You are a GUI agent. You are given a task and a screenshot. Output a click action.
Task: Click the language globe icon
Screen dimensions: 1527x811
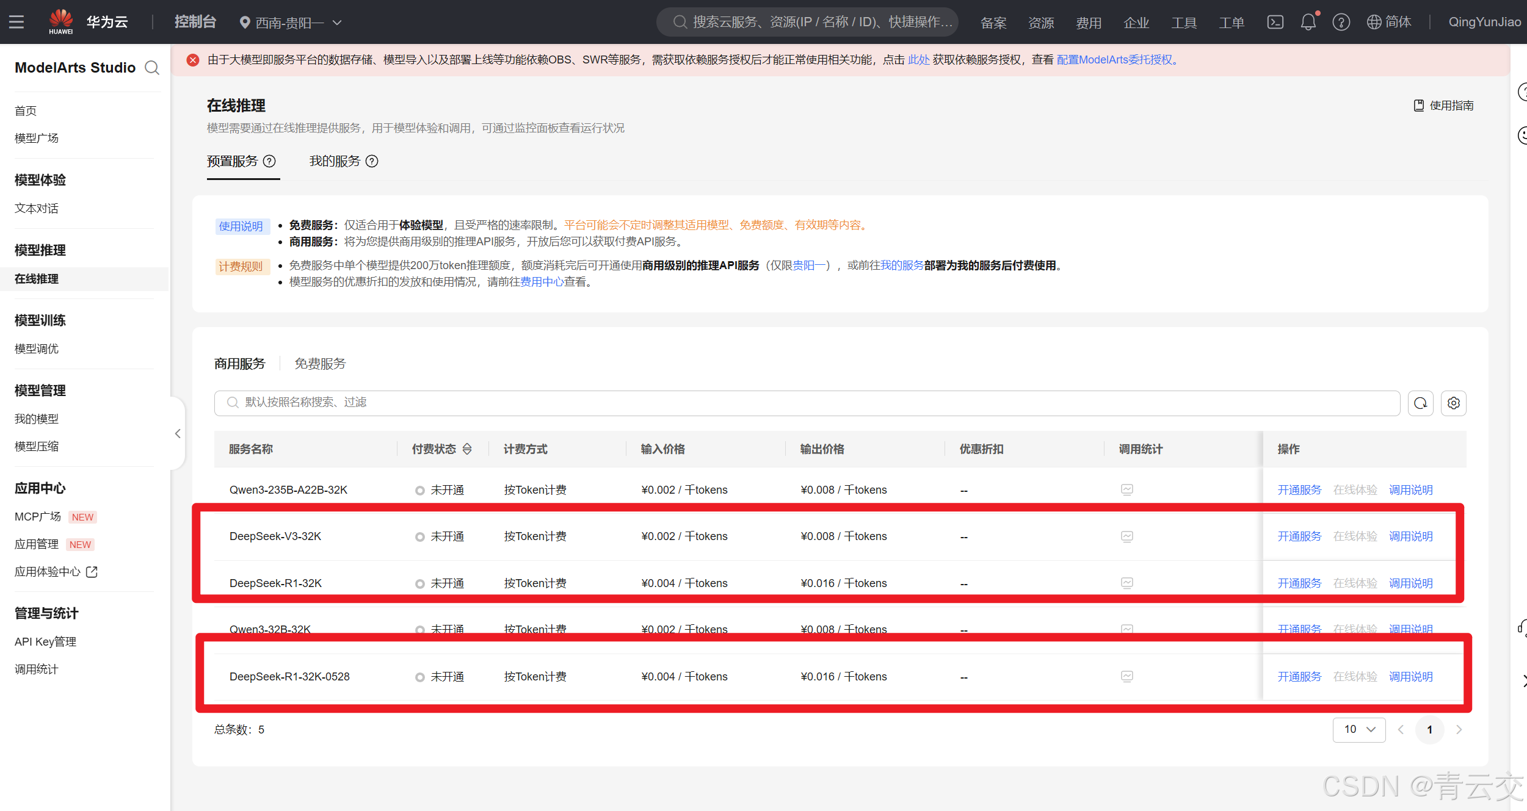(x=1374, y=22)
